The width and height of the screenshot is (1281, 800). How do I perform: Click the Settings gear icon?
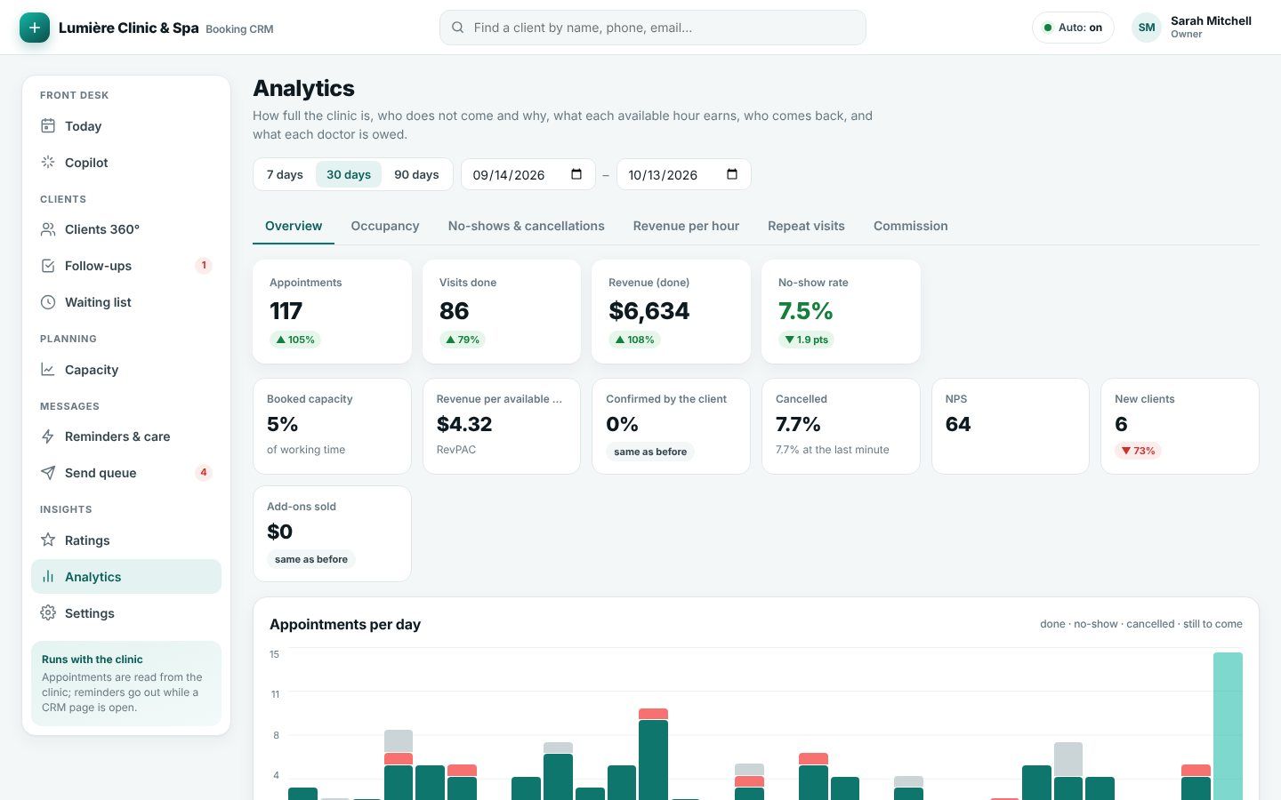click(48, 613)
